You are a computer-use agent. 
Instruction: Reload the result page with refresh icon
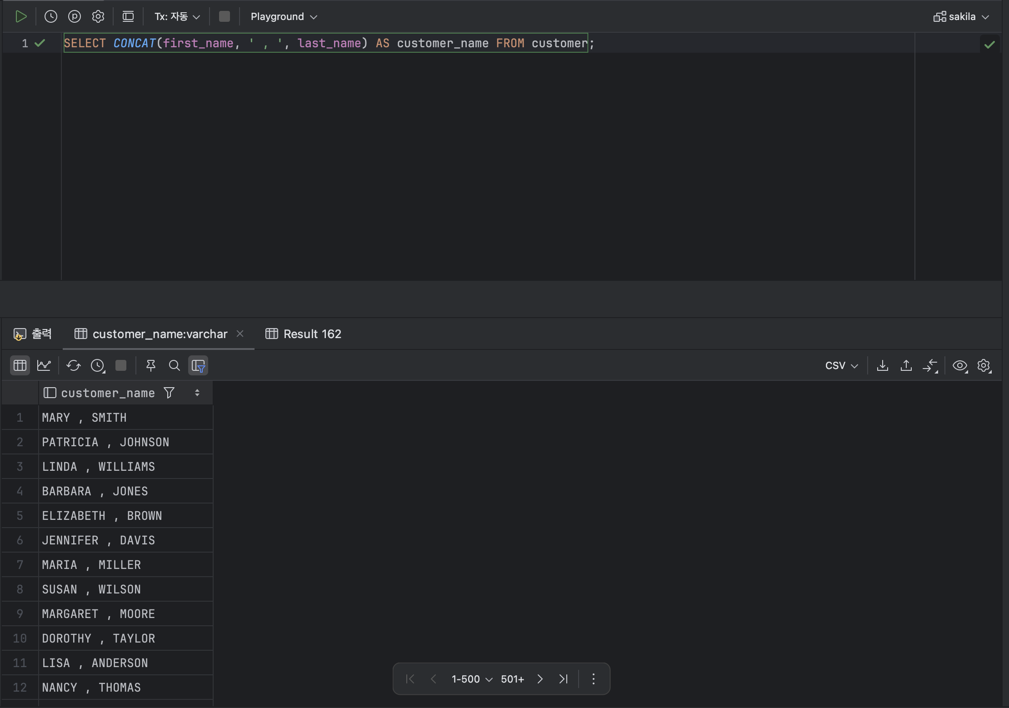73,365
